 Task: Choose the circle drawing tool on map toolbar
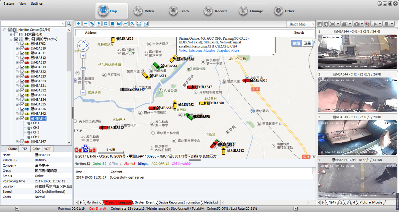[x=105, y=24]
